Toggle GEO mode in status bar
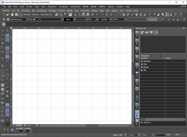Image resolution: width=187 pixels, height=137 pixels. [121, 135]
